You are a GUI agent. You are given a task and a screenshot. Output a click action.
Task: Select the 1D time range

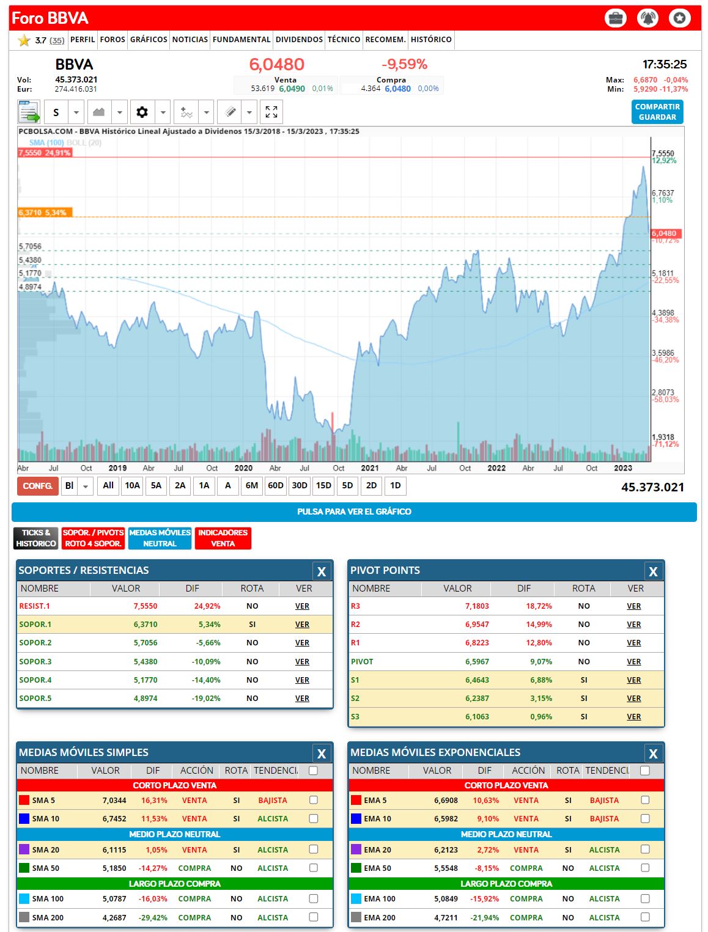[396, 486]
